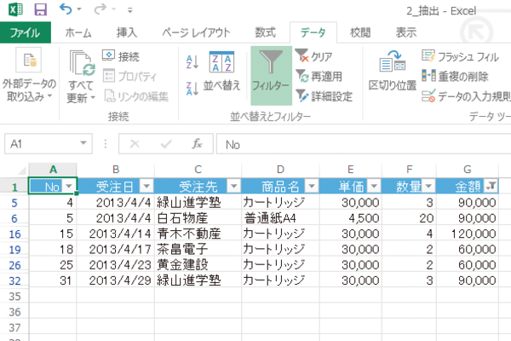511x341 pixels.
Task: Open 外部データの取り込み menu
Action: click(x=29, y=76)
